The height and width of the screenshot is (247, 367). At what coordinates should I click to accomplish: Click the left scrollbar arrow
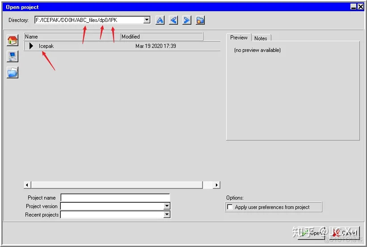pos(27,185)
